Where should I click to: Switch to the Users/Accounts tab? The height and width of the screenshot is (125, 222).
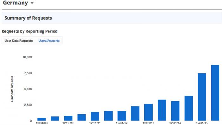pyautogui.click(x=49, y=41)
